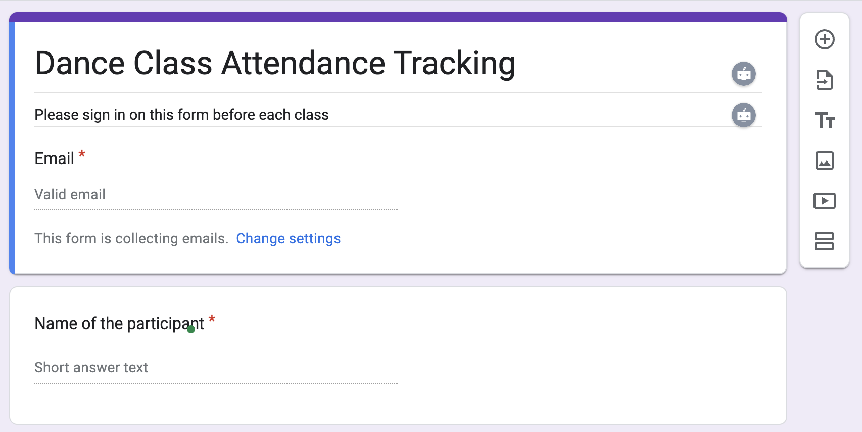Add a new question
The height and width of the screenshot is (432, 862).
824,39
